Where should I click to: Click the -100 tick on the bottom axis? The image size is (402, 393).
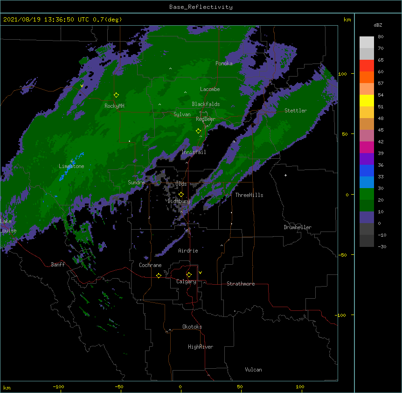pyautogui.click(x=58, y=386)
